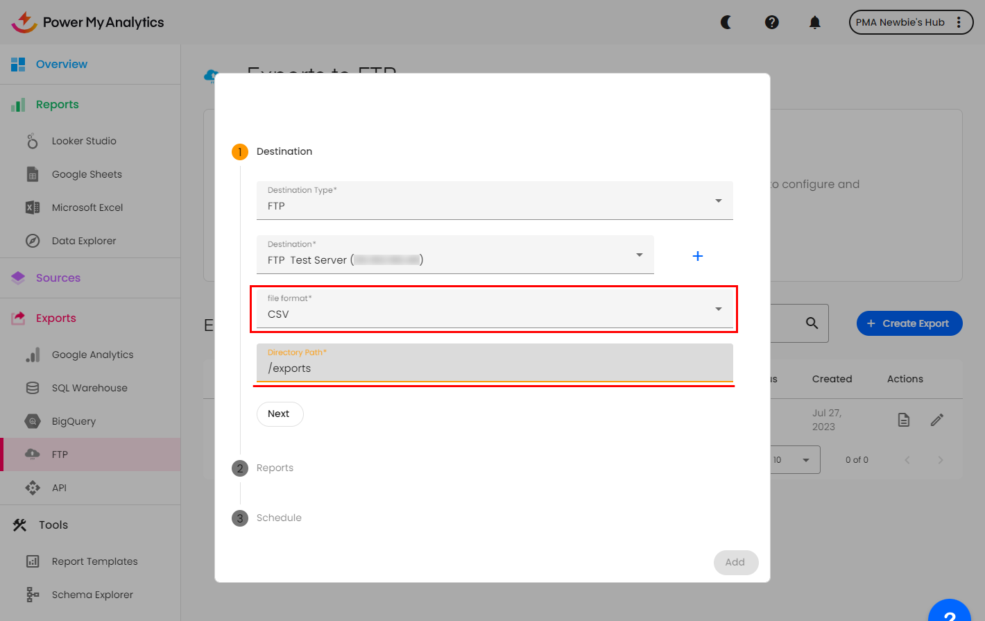Screen dimensions: 985x621
Task: Open notifications bell icon
Action: (815, 22)
